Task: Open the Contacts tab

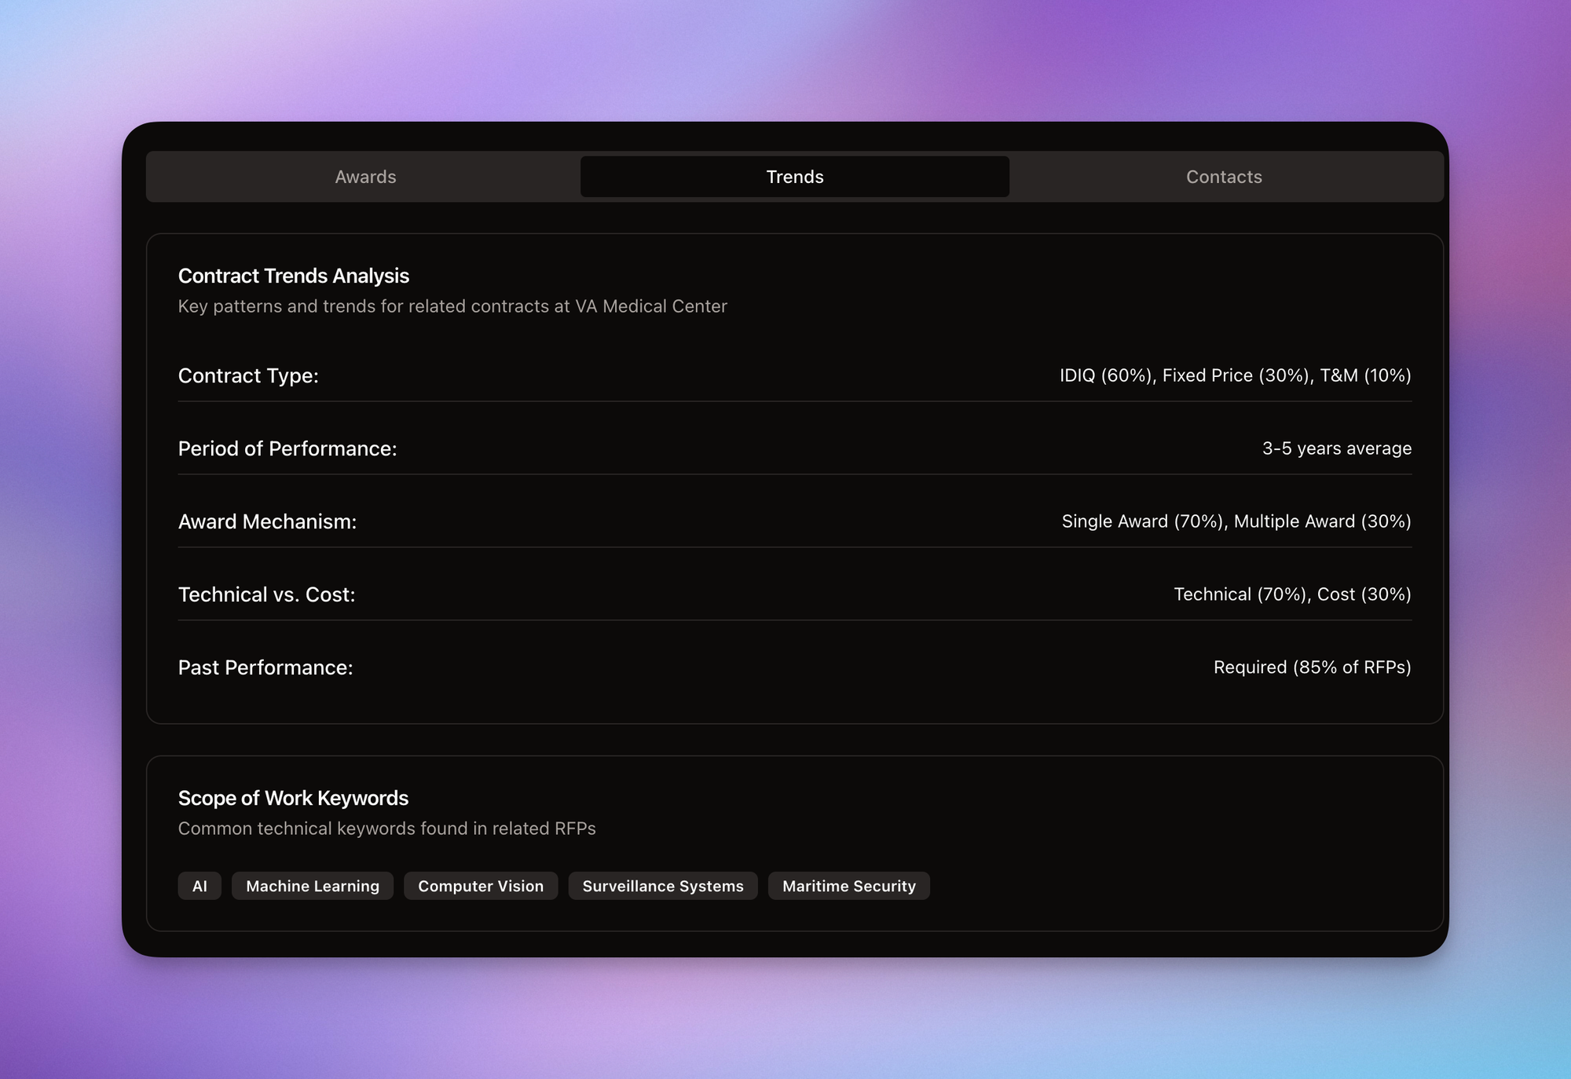Action: pyautogui.click(x=1223, y=177)
